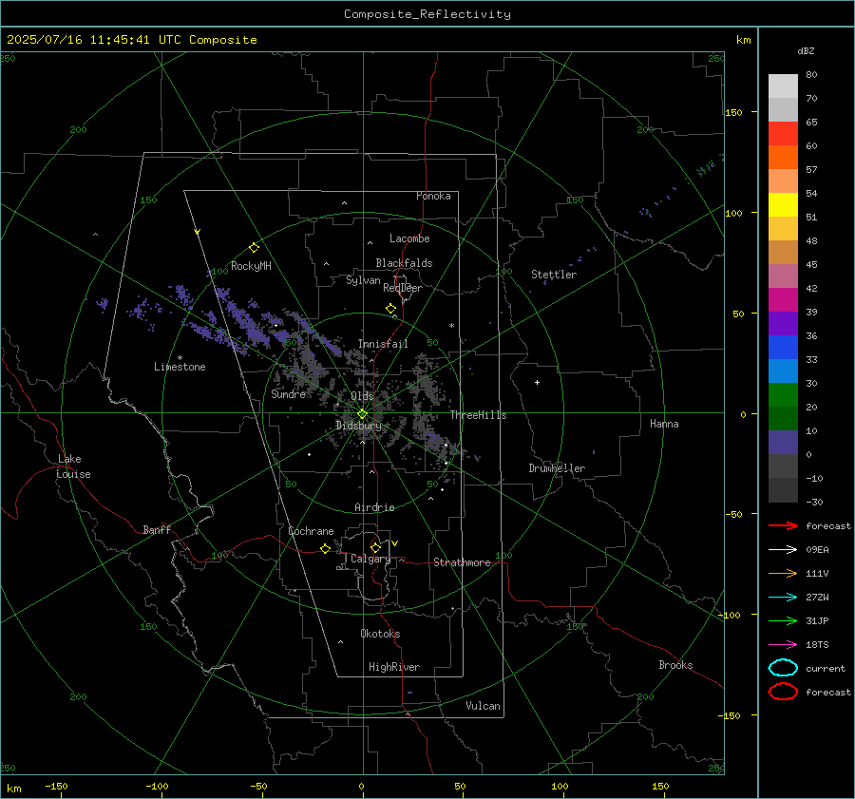Click the yellow diamond marker above Calgary label
Image resolution: width=855 pixels, height=799 pixels.
point(375,547)
